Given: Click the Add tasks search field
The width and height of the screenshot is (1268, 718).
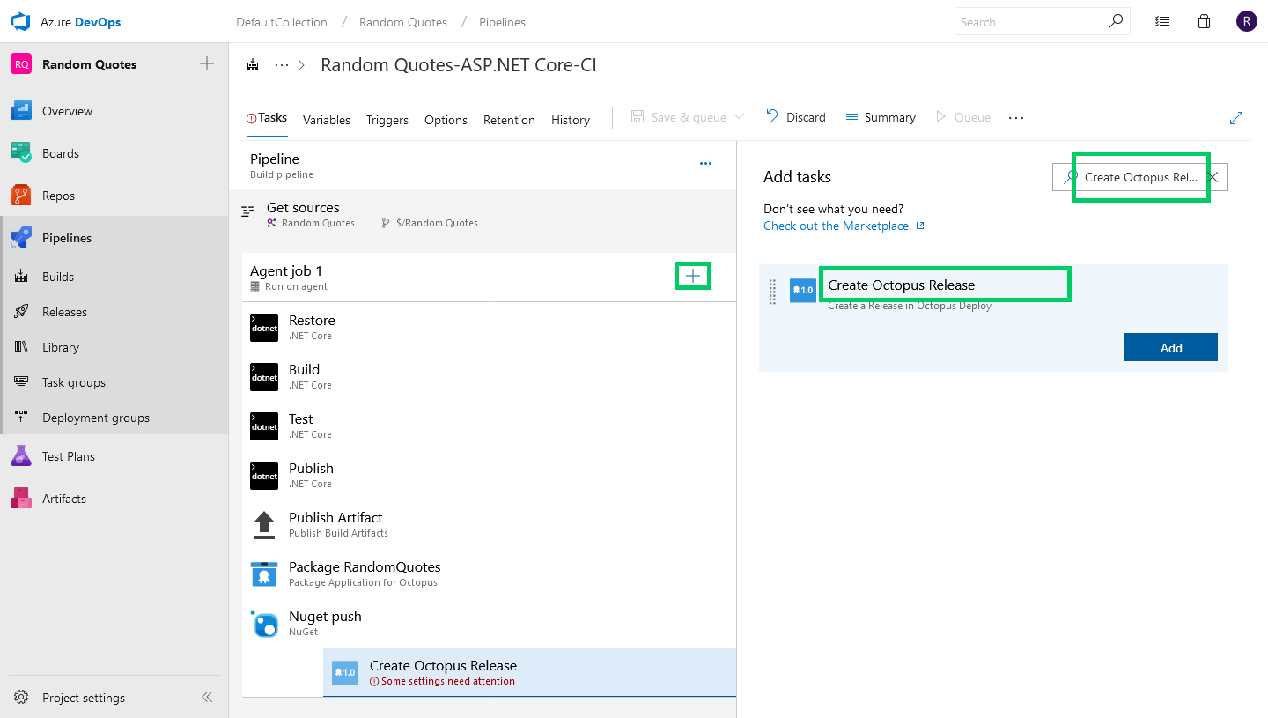Looking at the screenshot, I should click(1140, 177).
